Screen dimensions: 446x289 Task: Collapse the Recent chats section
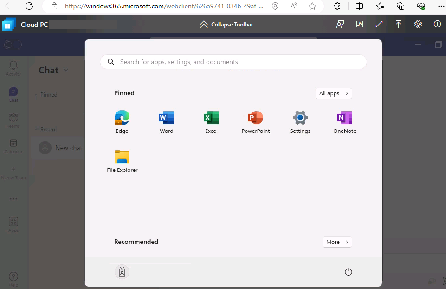click(x=36, y=129)
